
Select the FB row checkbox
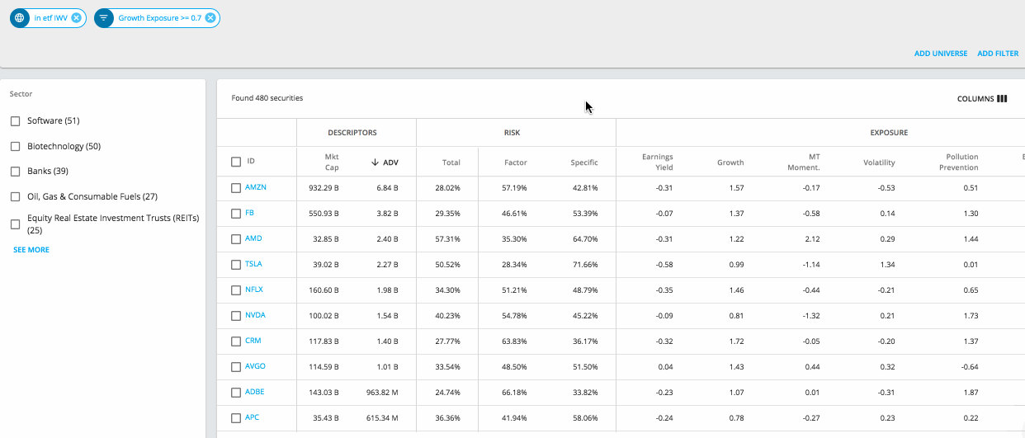tap(236, 214)
